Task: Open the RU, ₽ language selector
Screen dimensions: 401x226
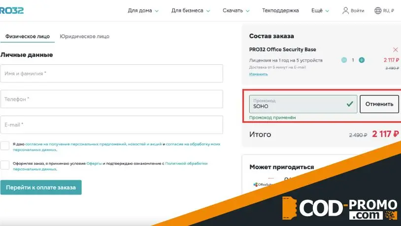Action: [x=384, y=10]
